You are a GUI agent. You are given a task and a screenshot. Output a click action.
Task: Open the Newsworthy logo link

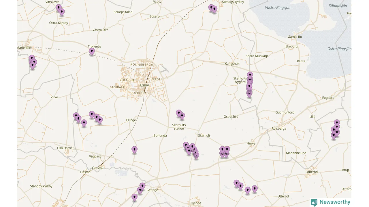[x=331, y=202]
